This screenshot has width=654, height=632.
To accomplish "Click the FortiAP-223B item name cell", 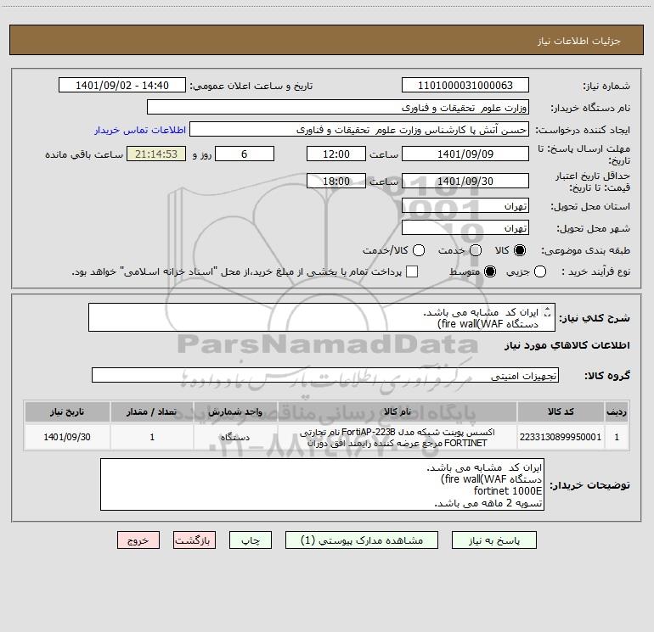I will tap(397, 437).
